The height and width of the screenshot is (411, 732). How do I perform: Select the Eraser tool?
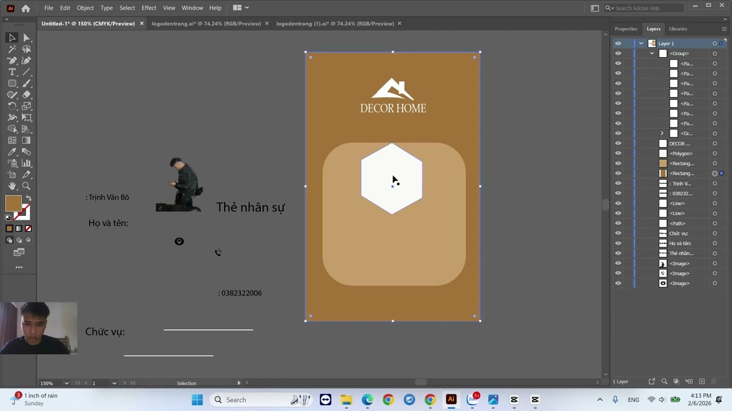coord(26,95)
